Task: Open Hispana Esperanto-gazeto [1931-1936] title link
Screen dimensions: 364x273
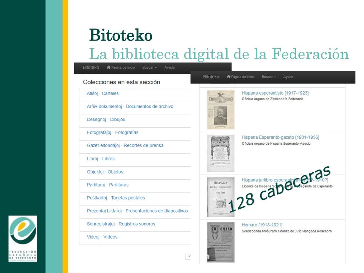Action: coord(280,137)
